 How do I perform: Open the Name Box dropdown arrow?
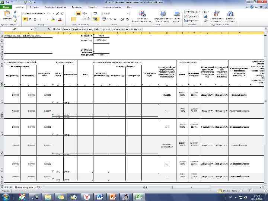tap(31, 29)
